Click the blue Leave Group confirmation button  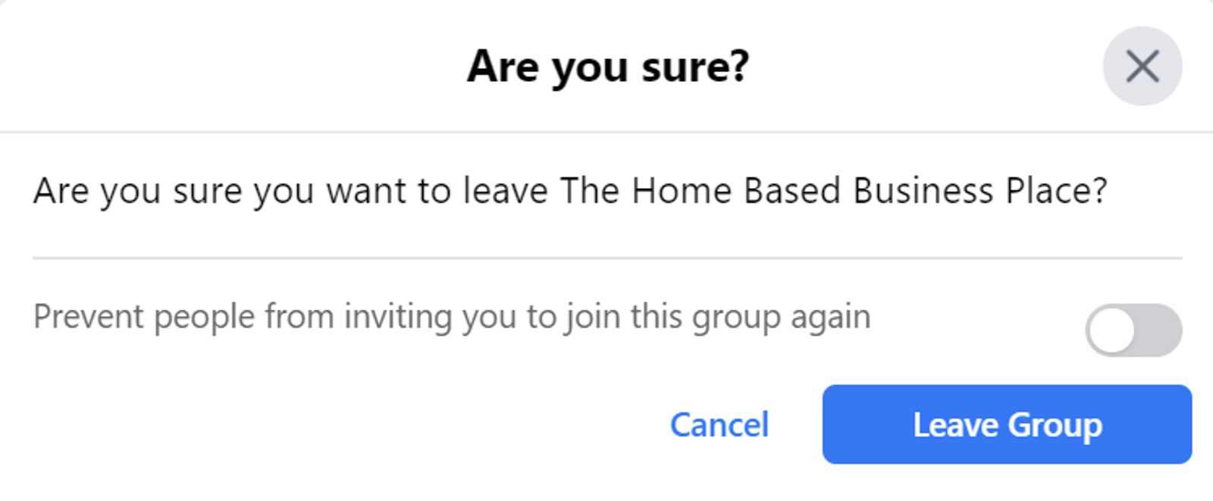click(1007, 424)
